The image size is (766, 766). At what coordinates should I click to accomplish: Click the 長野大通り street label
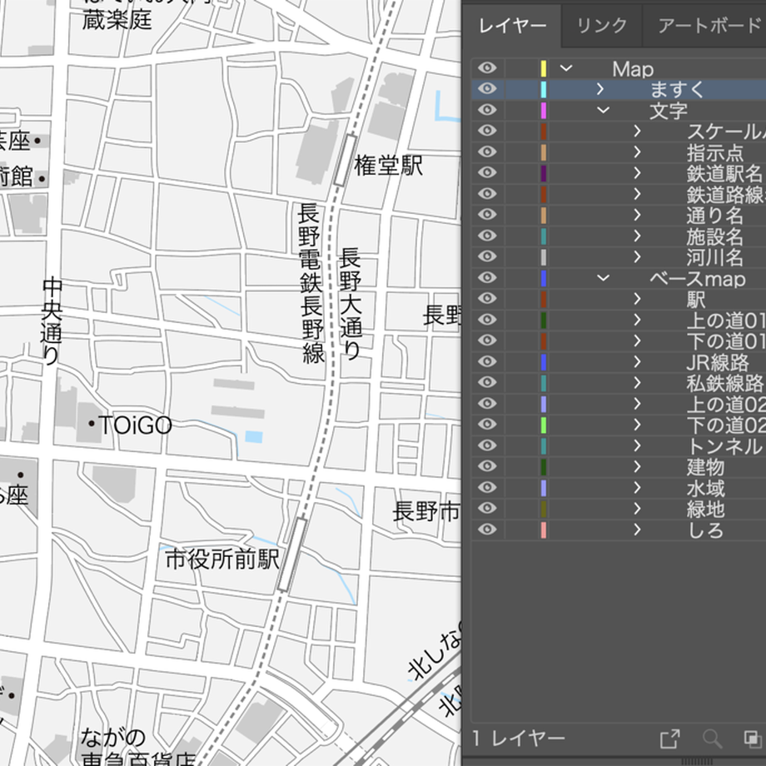click(x=351, y=303)
